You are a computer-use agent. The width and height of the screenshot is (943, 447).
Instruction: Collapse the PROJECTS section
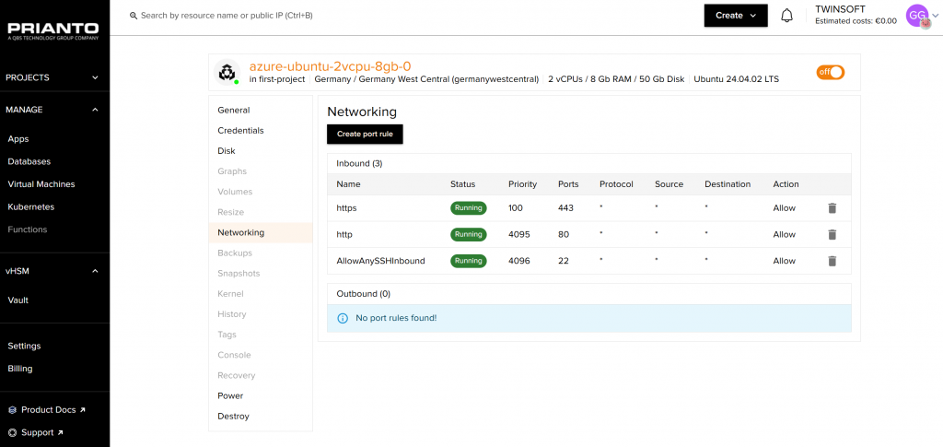click(x=95, y=77)
